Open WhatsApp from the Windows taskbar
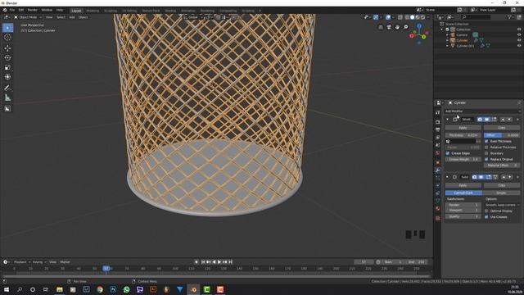Screen dimensions: 524x295 coord(126,289)
